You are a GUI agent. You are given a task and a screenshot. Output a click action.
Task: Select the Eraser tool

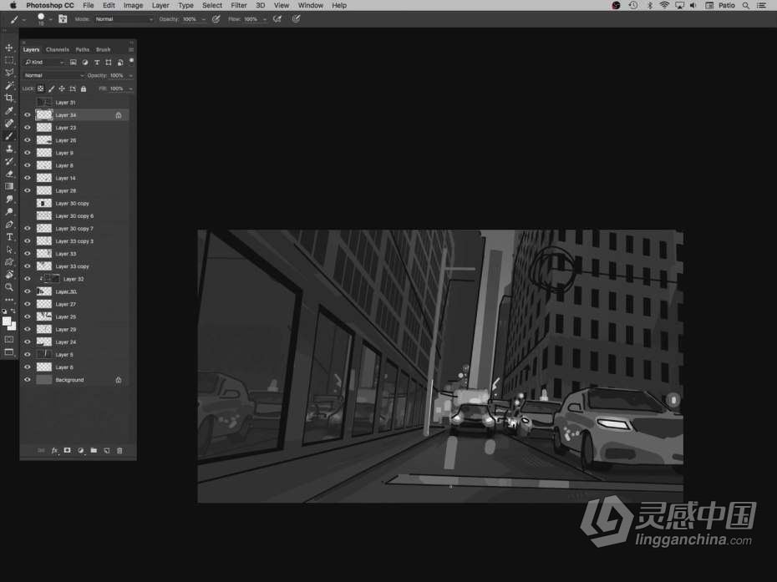(x=9, y=174)
